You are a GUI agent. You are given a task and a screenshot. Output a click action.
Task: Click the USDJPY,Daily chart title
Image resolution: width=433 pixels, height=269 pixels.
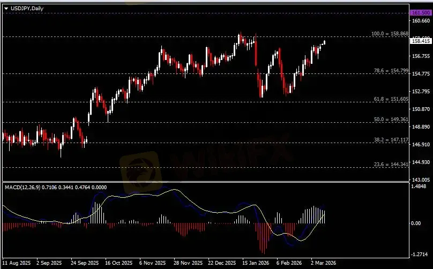[x=24, y=8]
